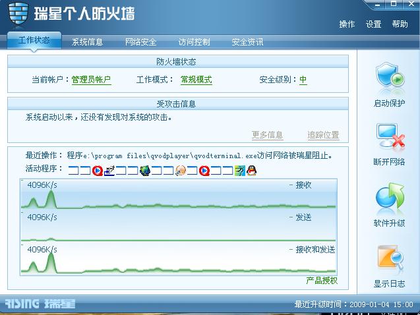The width and height of the screenshot is (420, 315).
Task: Switch to the 访问控制 tab
Action: click(195, 42)
